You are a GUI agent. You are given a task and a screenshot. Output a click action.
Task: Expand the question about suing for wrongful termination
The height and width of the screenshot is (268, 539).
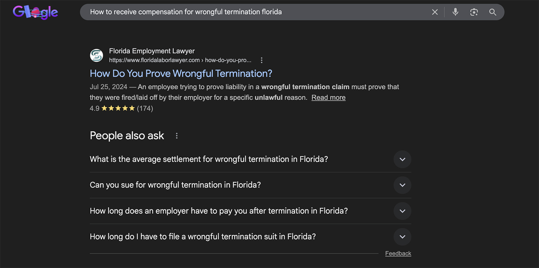coord(402,185)
